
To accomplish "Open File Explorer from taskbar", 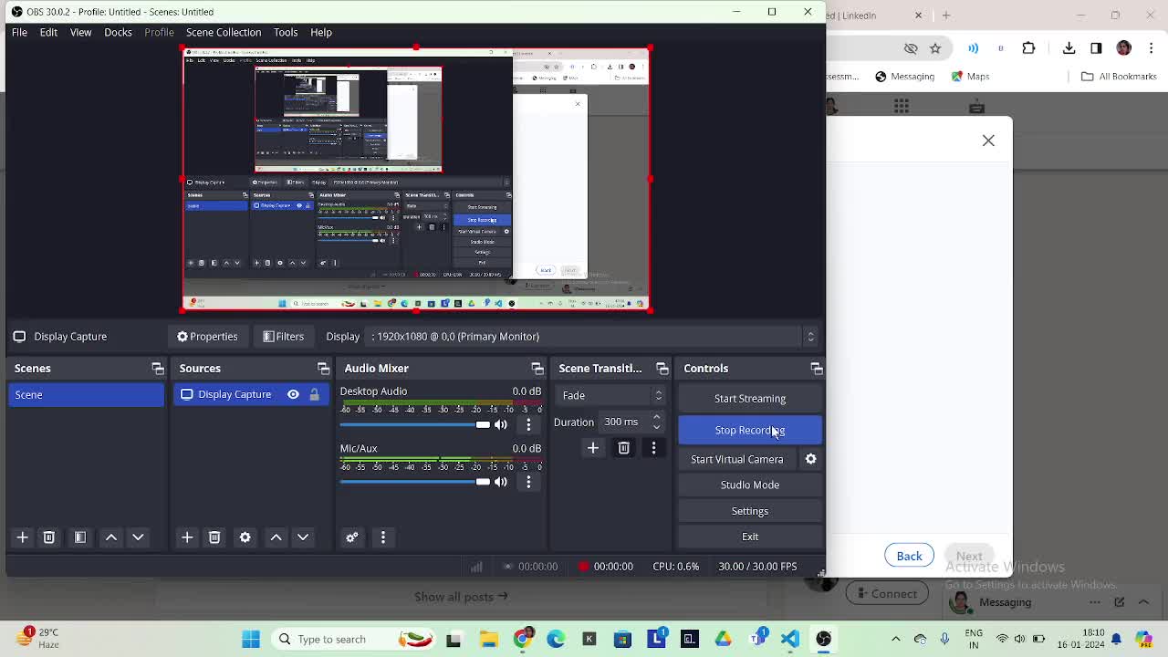I will pos(488,639).
